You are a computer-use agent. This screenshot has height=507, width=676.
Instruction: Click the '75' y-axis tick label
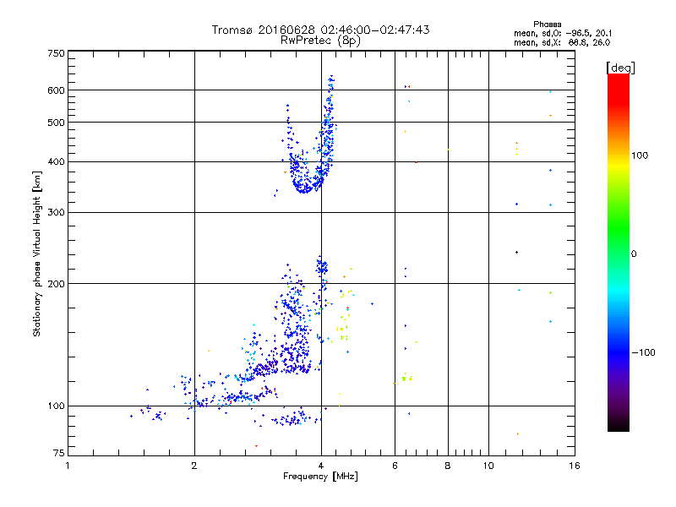pyautogui.click(x=59, y=453)
